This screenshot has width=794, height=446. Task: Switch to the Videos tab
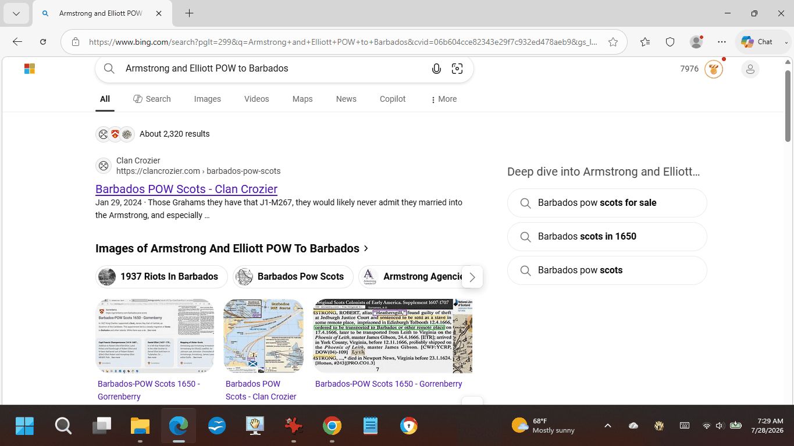pos(257,99)
